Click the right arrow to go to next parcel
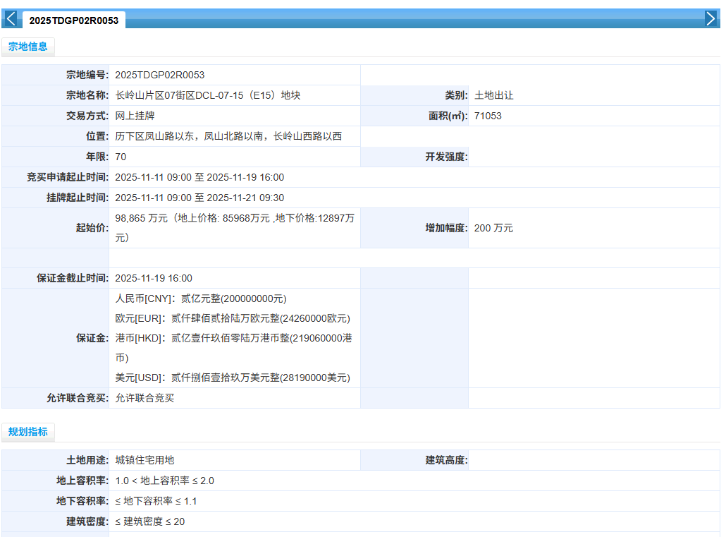Viewport: 726px width, 537px height. (x=710, y=19)
